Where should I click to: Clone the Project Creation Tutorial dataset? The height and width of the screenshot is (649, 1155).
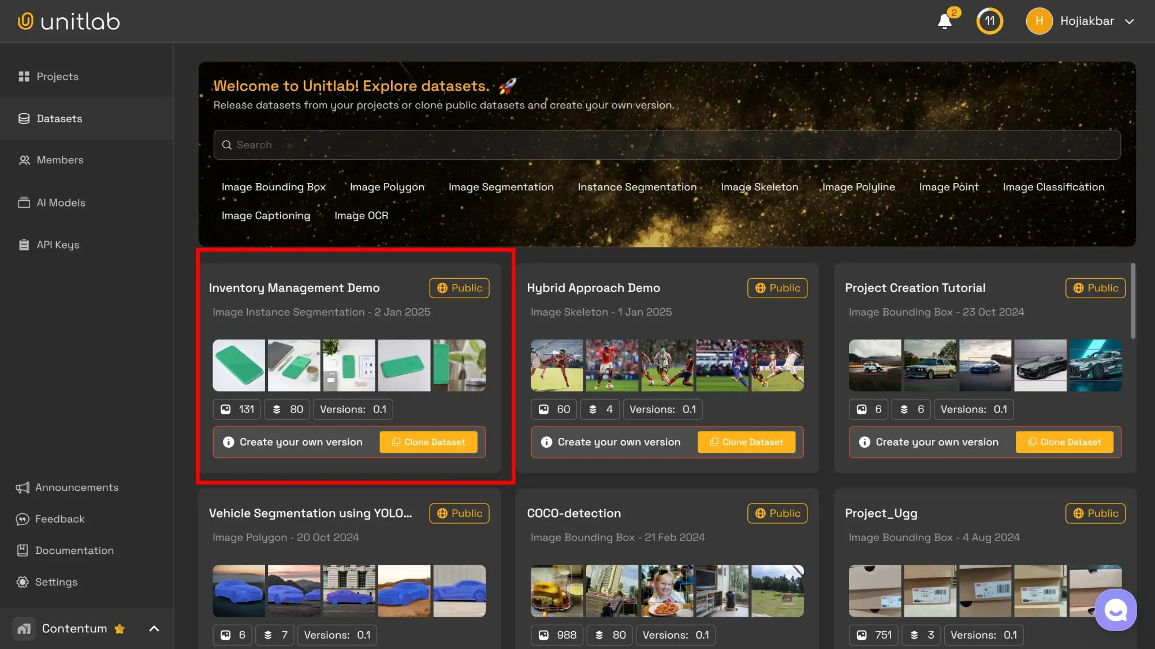click(1064, 442)
